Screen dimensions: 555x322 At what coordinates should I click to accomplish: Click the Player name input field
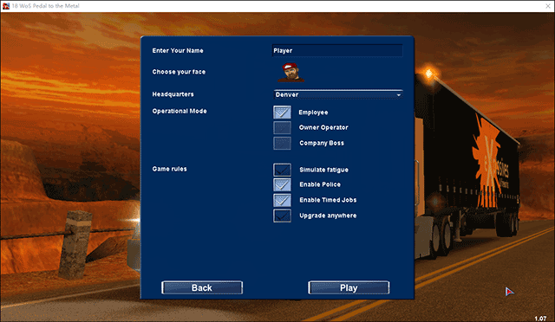point(337,50)
